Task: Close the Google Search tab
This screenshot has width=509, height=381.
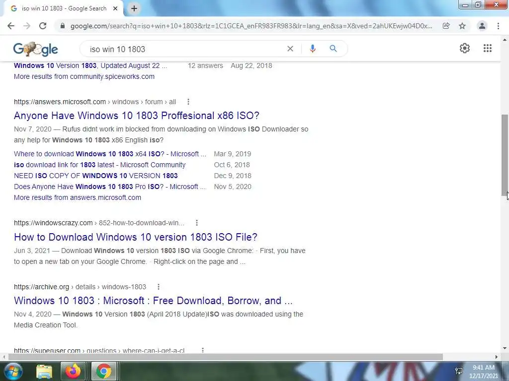Action: pos(115,8)
